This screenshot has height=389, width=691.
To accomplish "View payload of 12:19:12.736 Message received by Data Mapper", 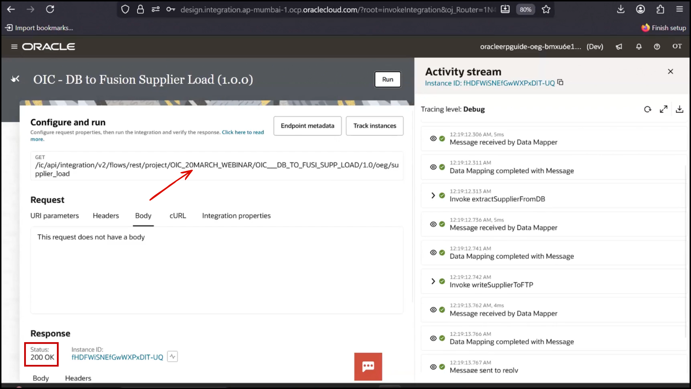I will 433,224.
